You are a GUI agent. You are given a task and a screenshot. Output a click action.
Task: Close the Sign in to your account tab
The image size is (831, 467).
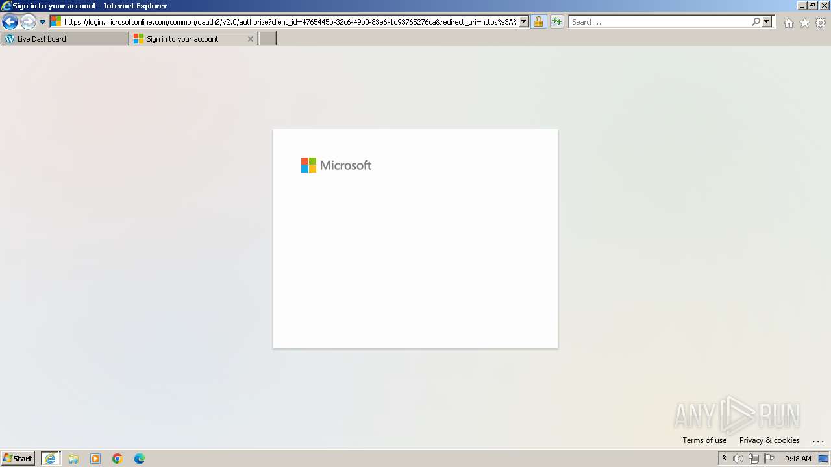[x=251, y=39]
